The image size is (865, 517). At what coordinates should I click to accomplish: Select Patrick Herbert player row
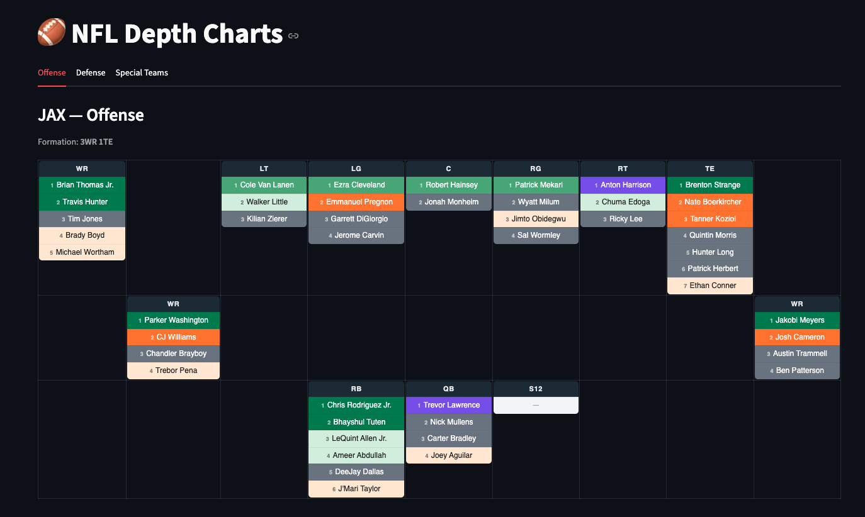pyautogui.click(x=710, y=269)
